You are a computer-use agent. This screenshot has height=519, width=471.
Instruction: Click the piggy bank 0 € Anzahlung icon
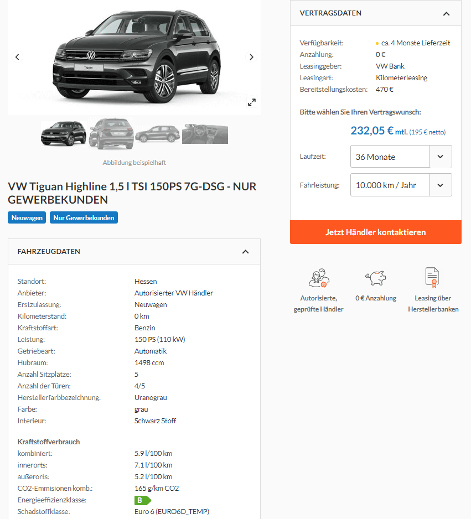376,278
